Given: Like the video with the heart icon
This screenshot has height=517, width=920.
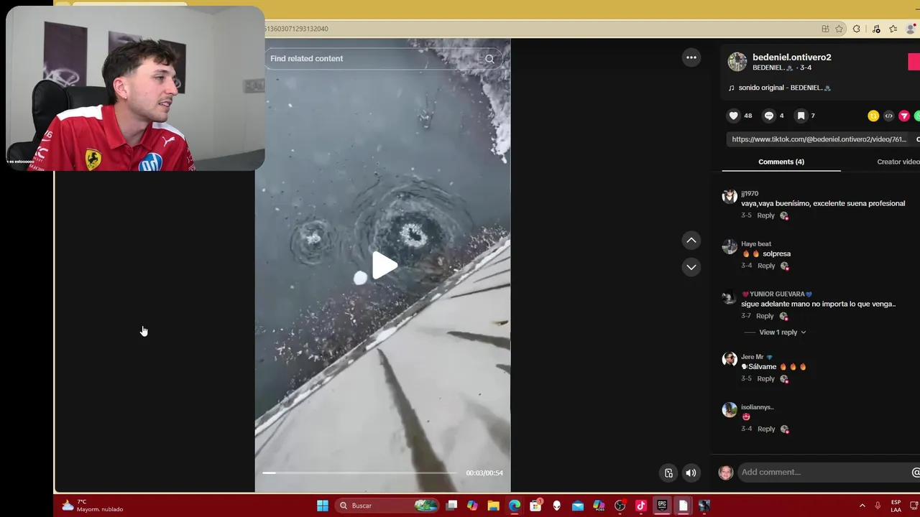Looking at the screenshot, I should (733, 116).
